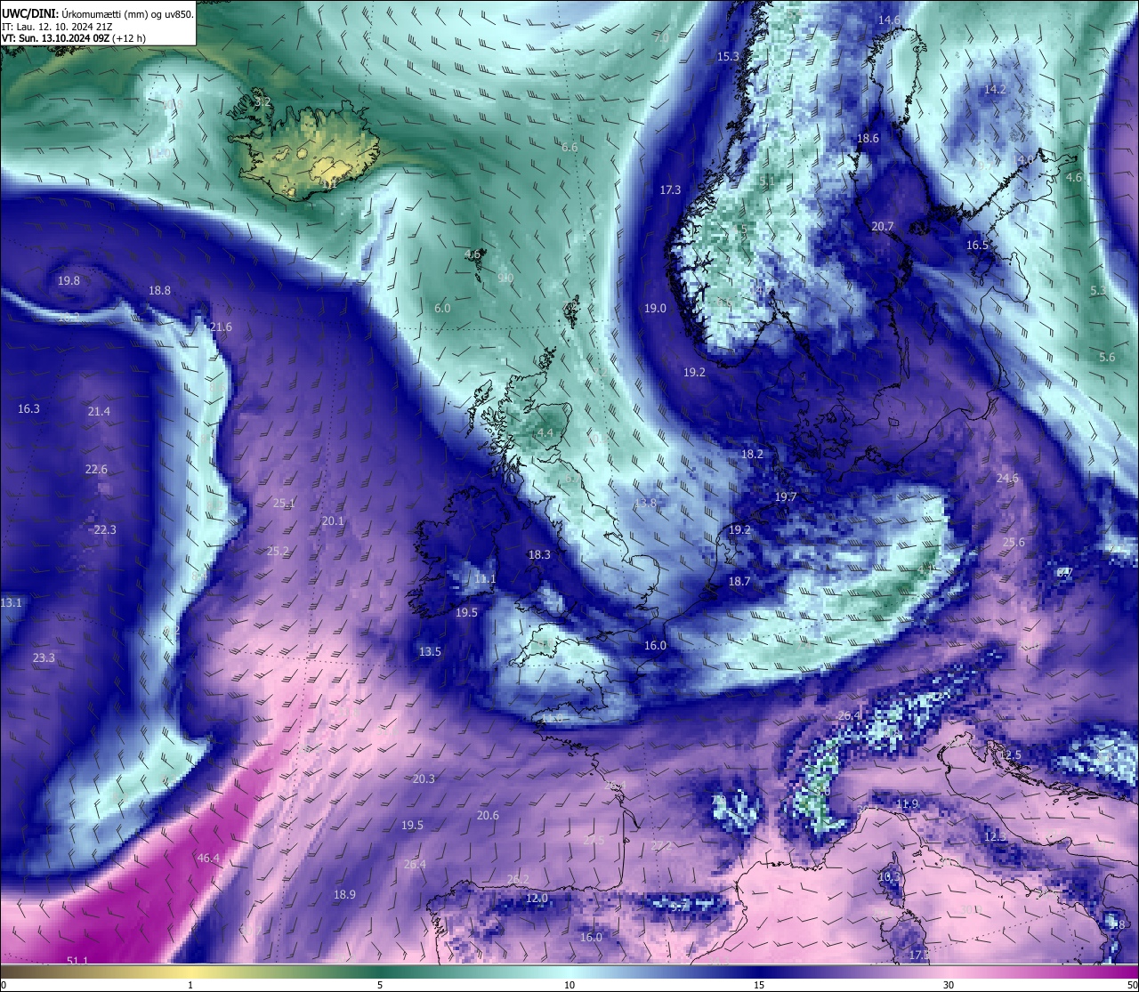Click the 6.0 value north of Scotland

[442, 309]
